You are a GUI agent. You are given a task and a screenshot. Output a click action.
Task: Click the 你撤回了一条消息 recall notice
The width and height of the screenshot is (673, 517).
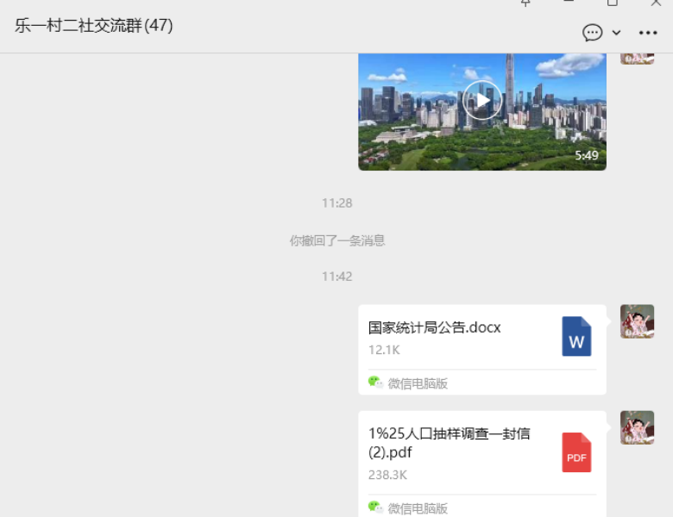[336, 240]
